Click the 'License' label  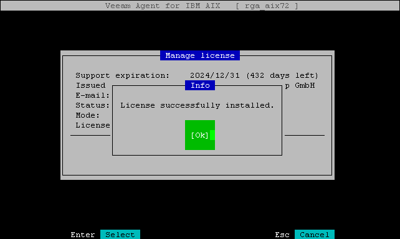tap(93, 125)
